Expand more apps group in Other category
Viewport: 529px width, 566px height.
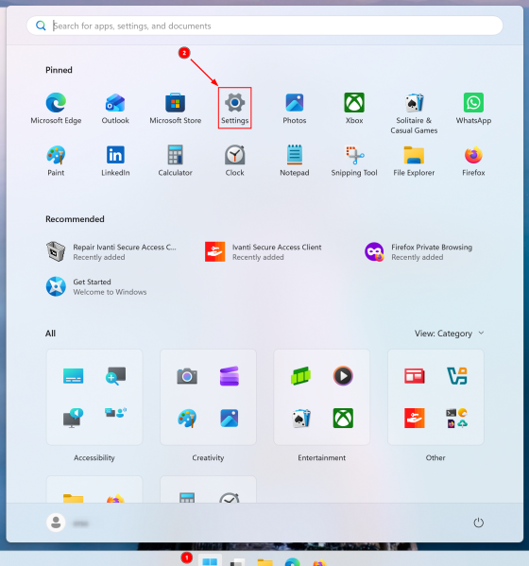click(x=457, y=418)
